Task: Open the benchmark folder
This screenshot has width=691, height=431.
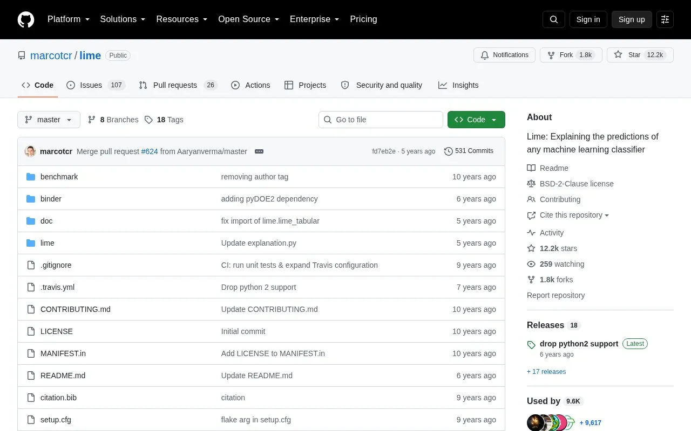Action: (59, 177)
